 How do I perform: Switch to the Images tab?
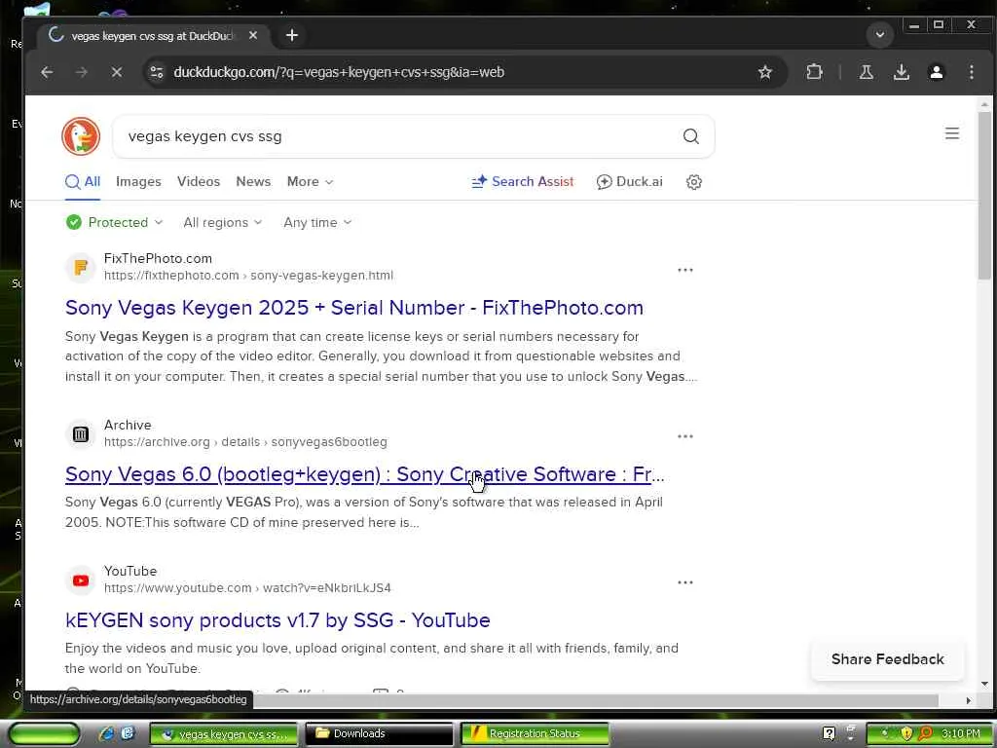point(138,182)
